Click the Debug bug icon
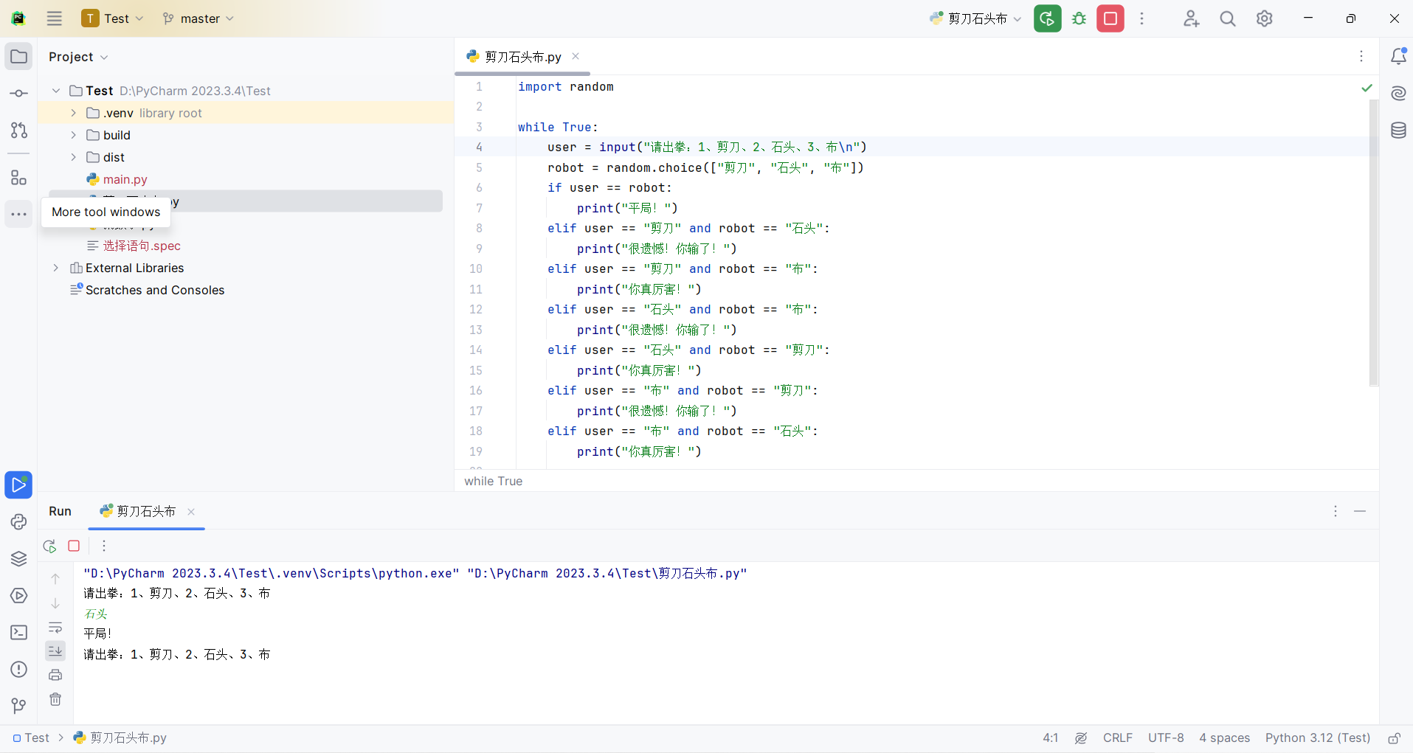The height and width of the screenshot is (753, 1413). point(1079,18)
